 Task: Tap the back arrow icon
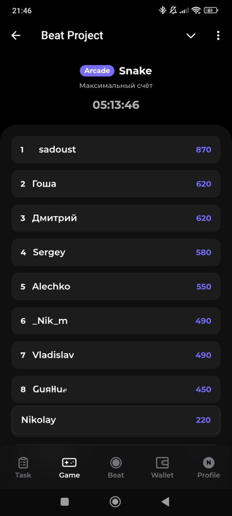pos(16,35)
